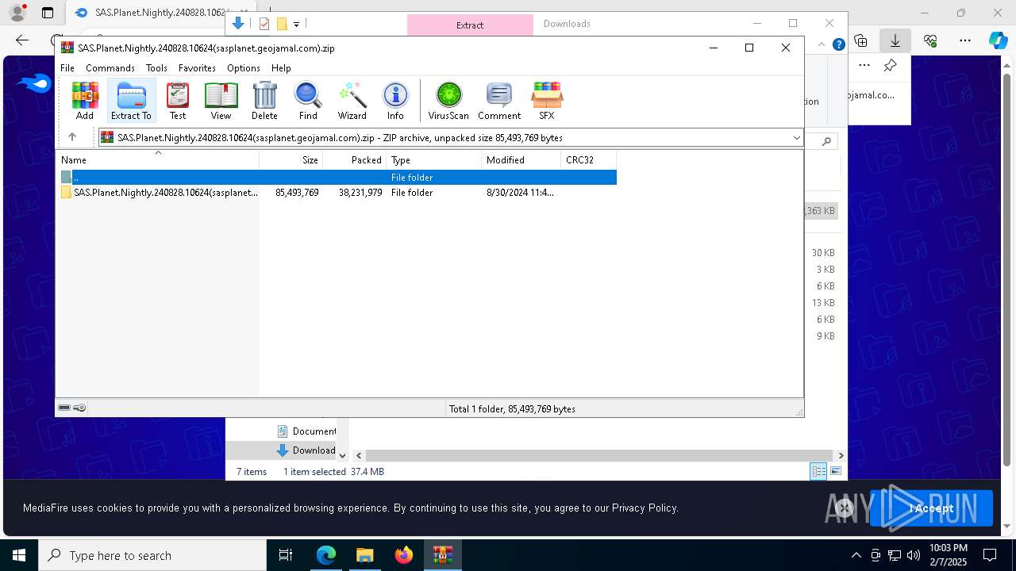This screenshot has height=571, width=1016.
Task: Run the Test archive tool
Action: tap(178, 101)
